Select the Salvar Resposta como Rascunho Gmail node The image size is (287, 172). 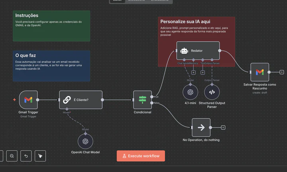coord(260,72)
